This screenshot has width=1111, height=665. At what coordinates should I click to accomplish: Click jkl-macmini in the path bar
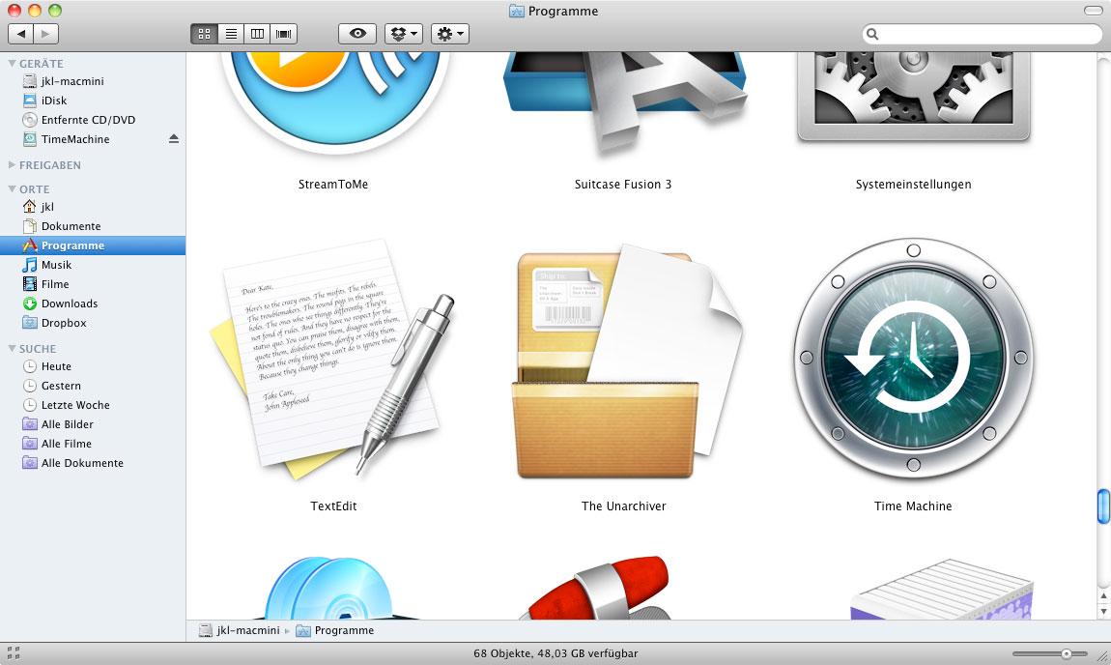pos(240,630)
